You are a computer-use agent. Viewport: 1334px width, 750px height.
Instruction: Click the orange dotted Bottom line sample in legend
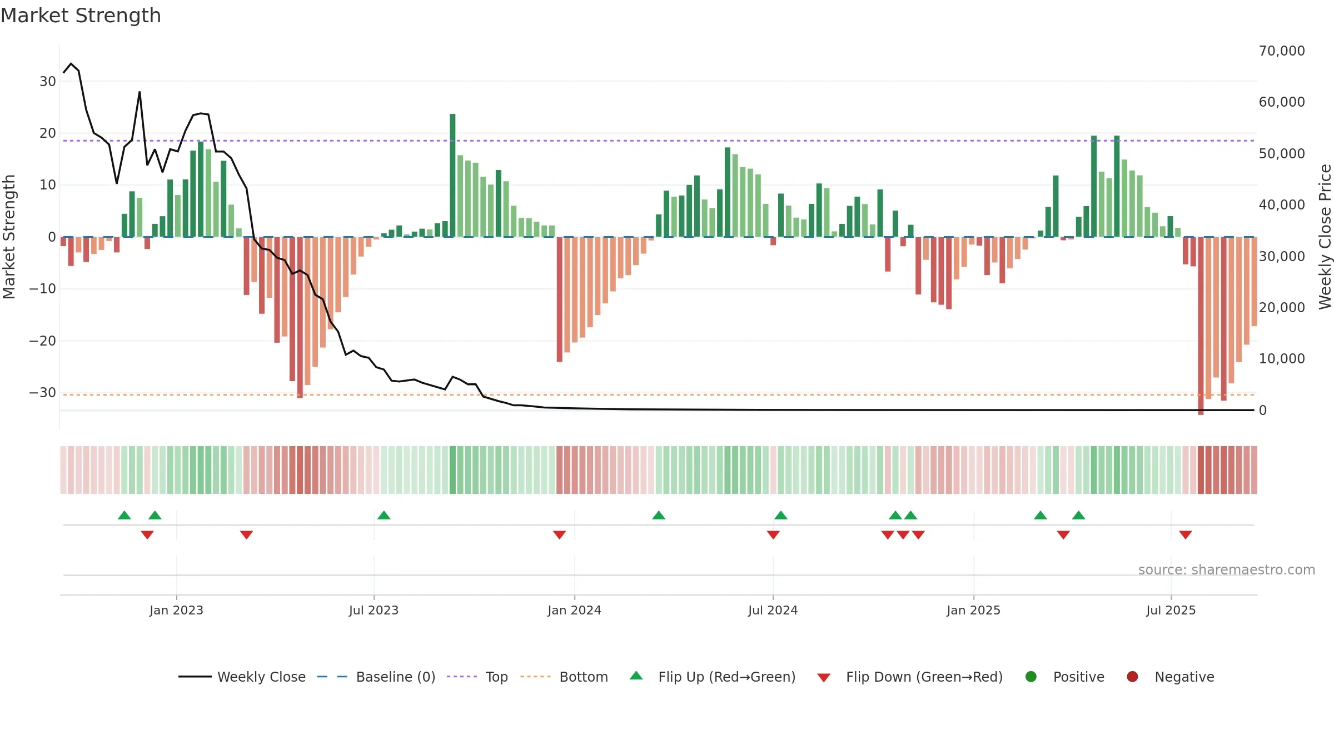pyautogui.click(x=535, y=677)
